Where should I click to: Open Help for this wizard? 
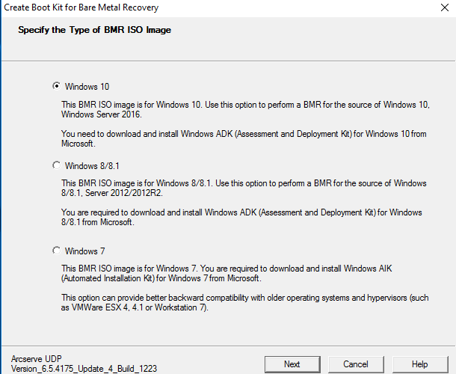tap(419, 364)
